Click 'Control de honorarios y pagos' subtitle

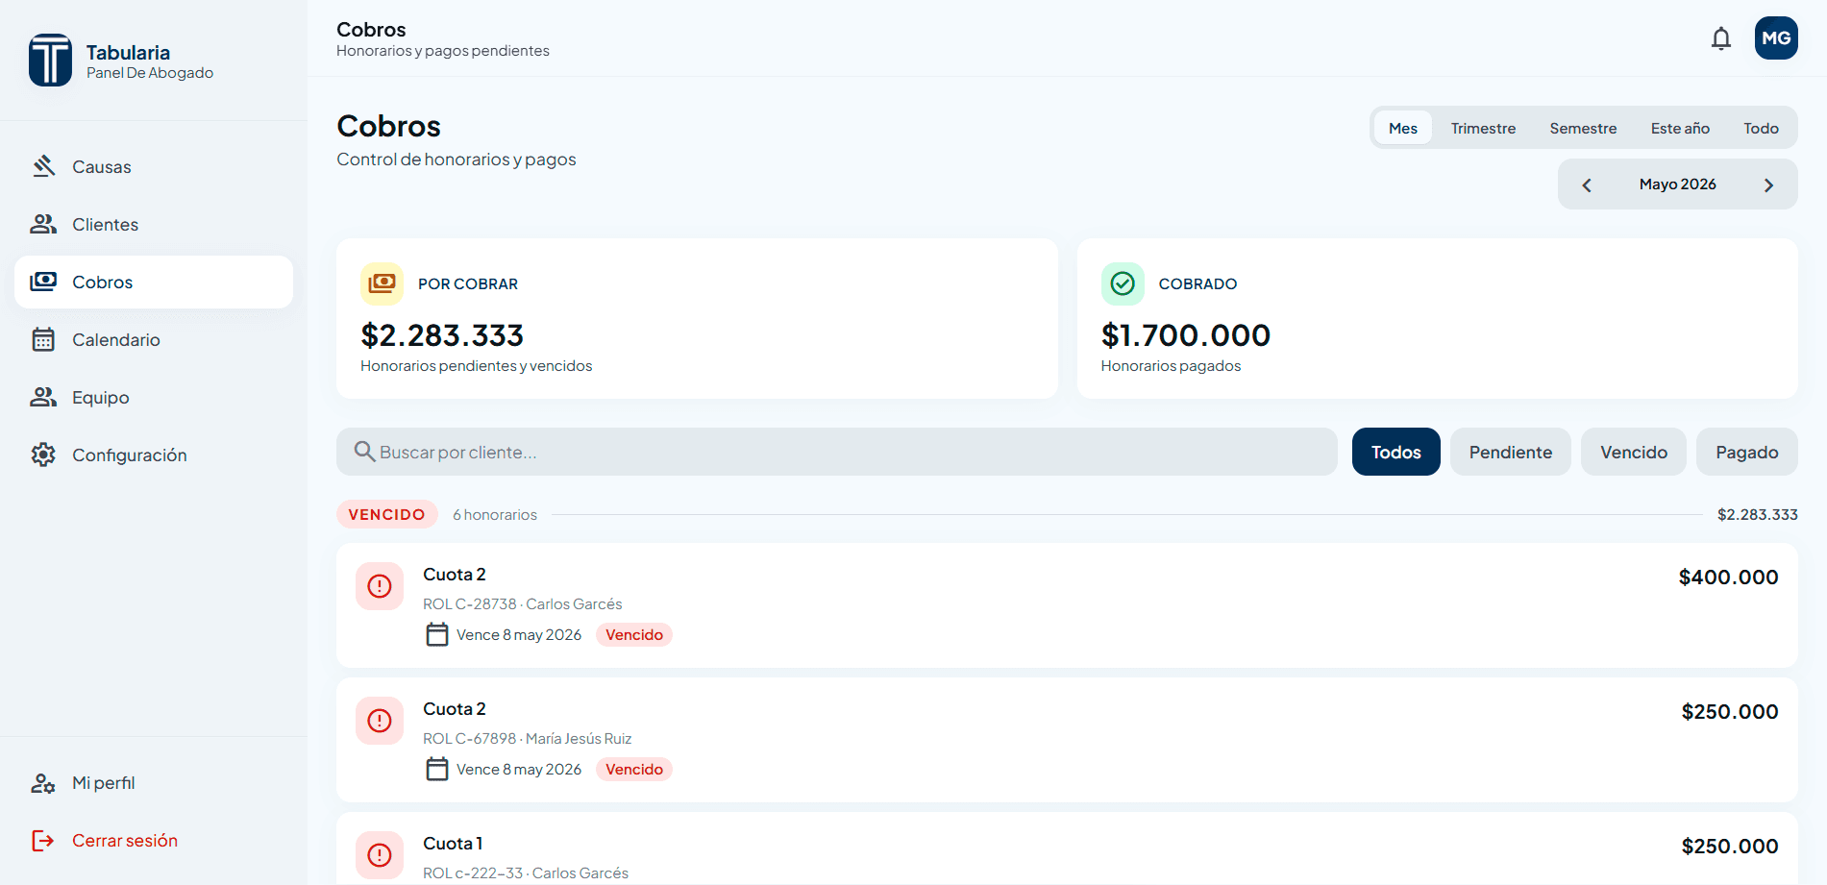(x=457, y=160)
